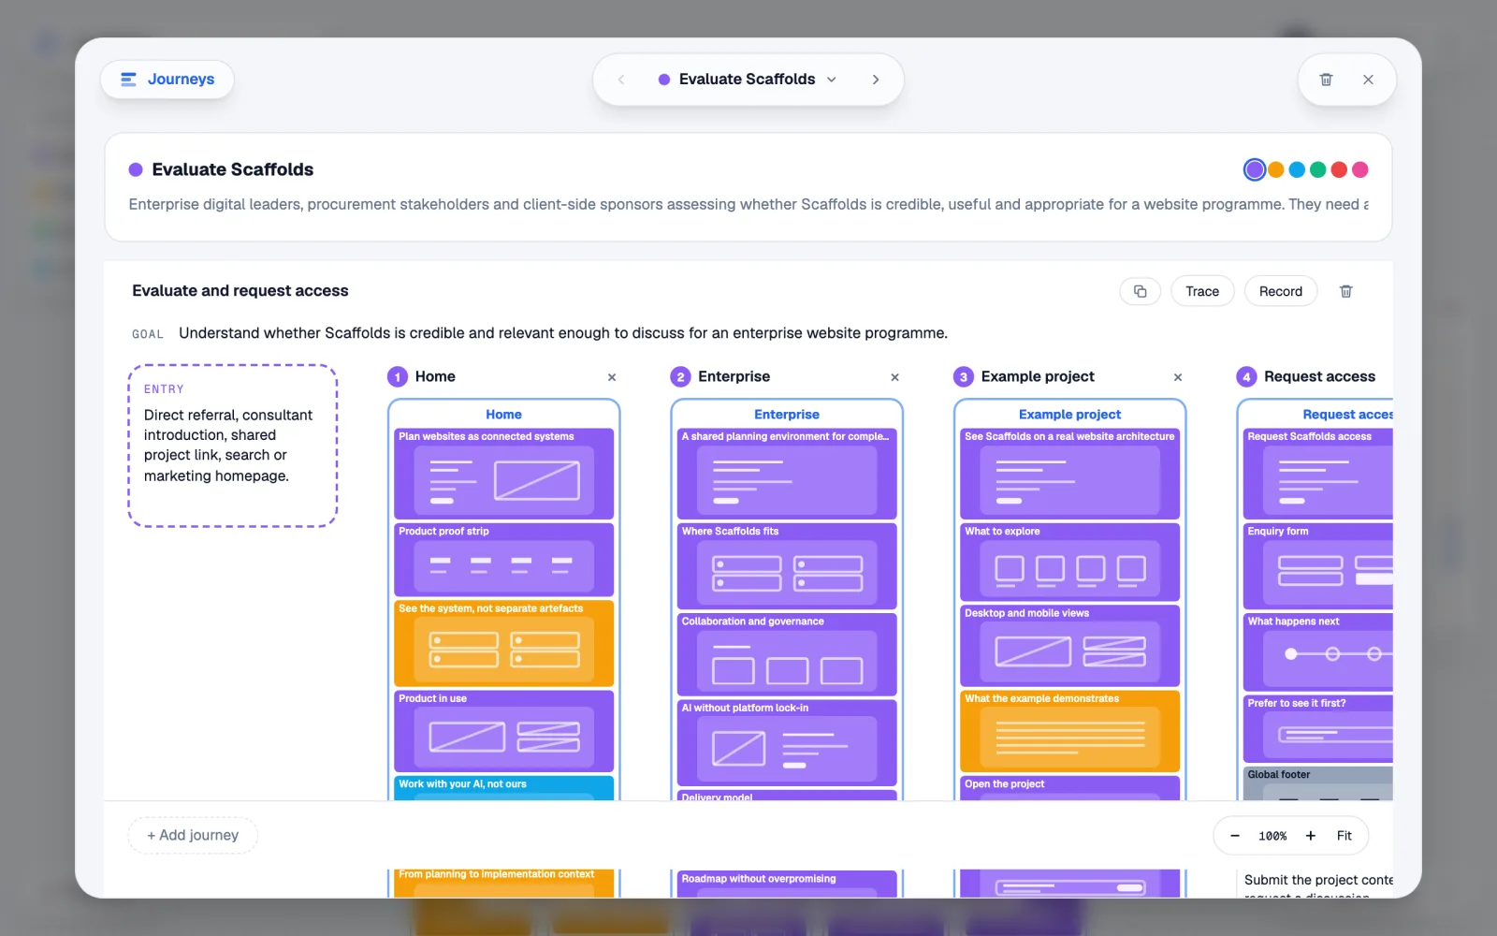Select 'From planning to implementation context' section
This screenshot has height=936, width=1497.
pos(503,884)
